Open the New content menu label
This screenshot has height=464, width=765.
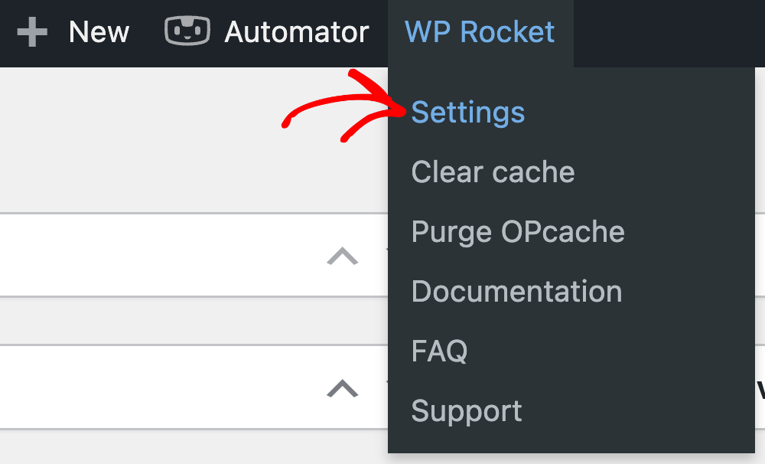pos(99,32)
